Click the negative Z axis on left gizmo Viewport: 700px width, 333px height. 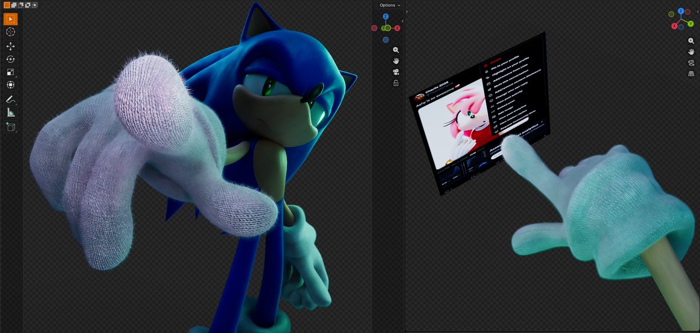click(x=386, y=40)
